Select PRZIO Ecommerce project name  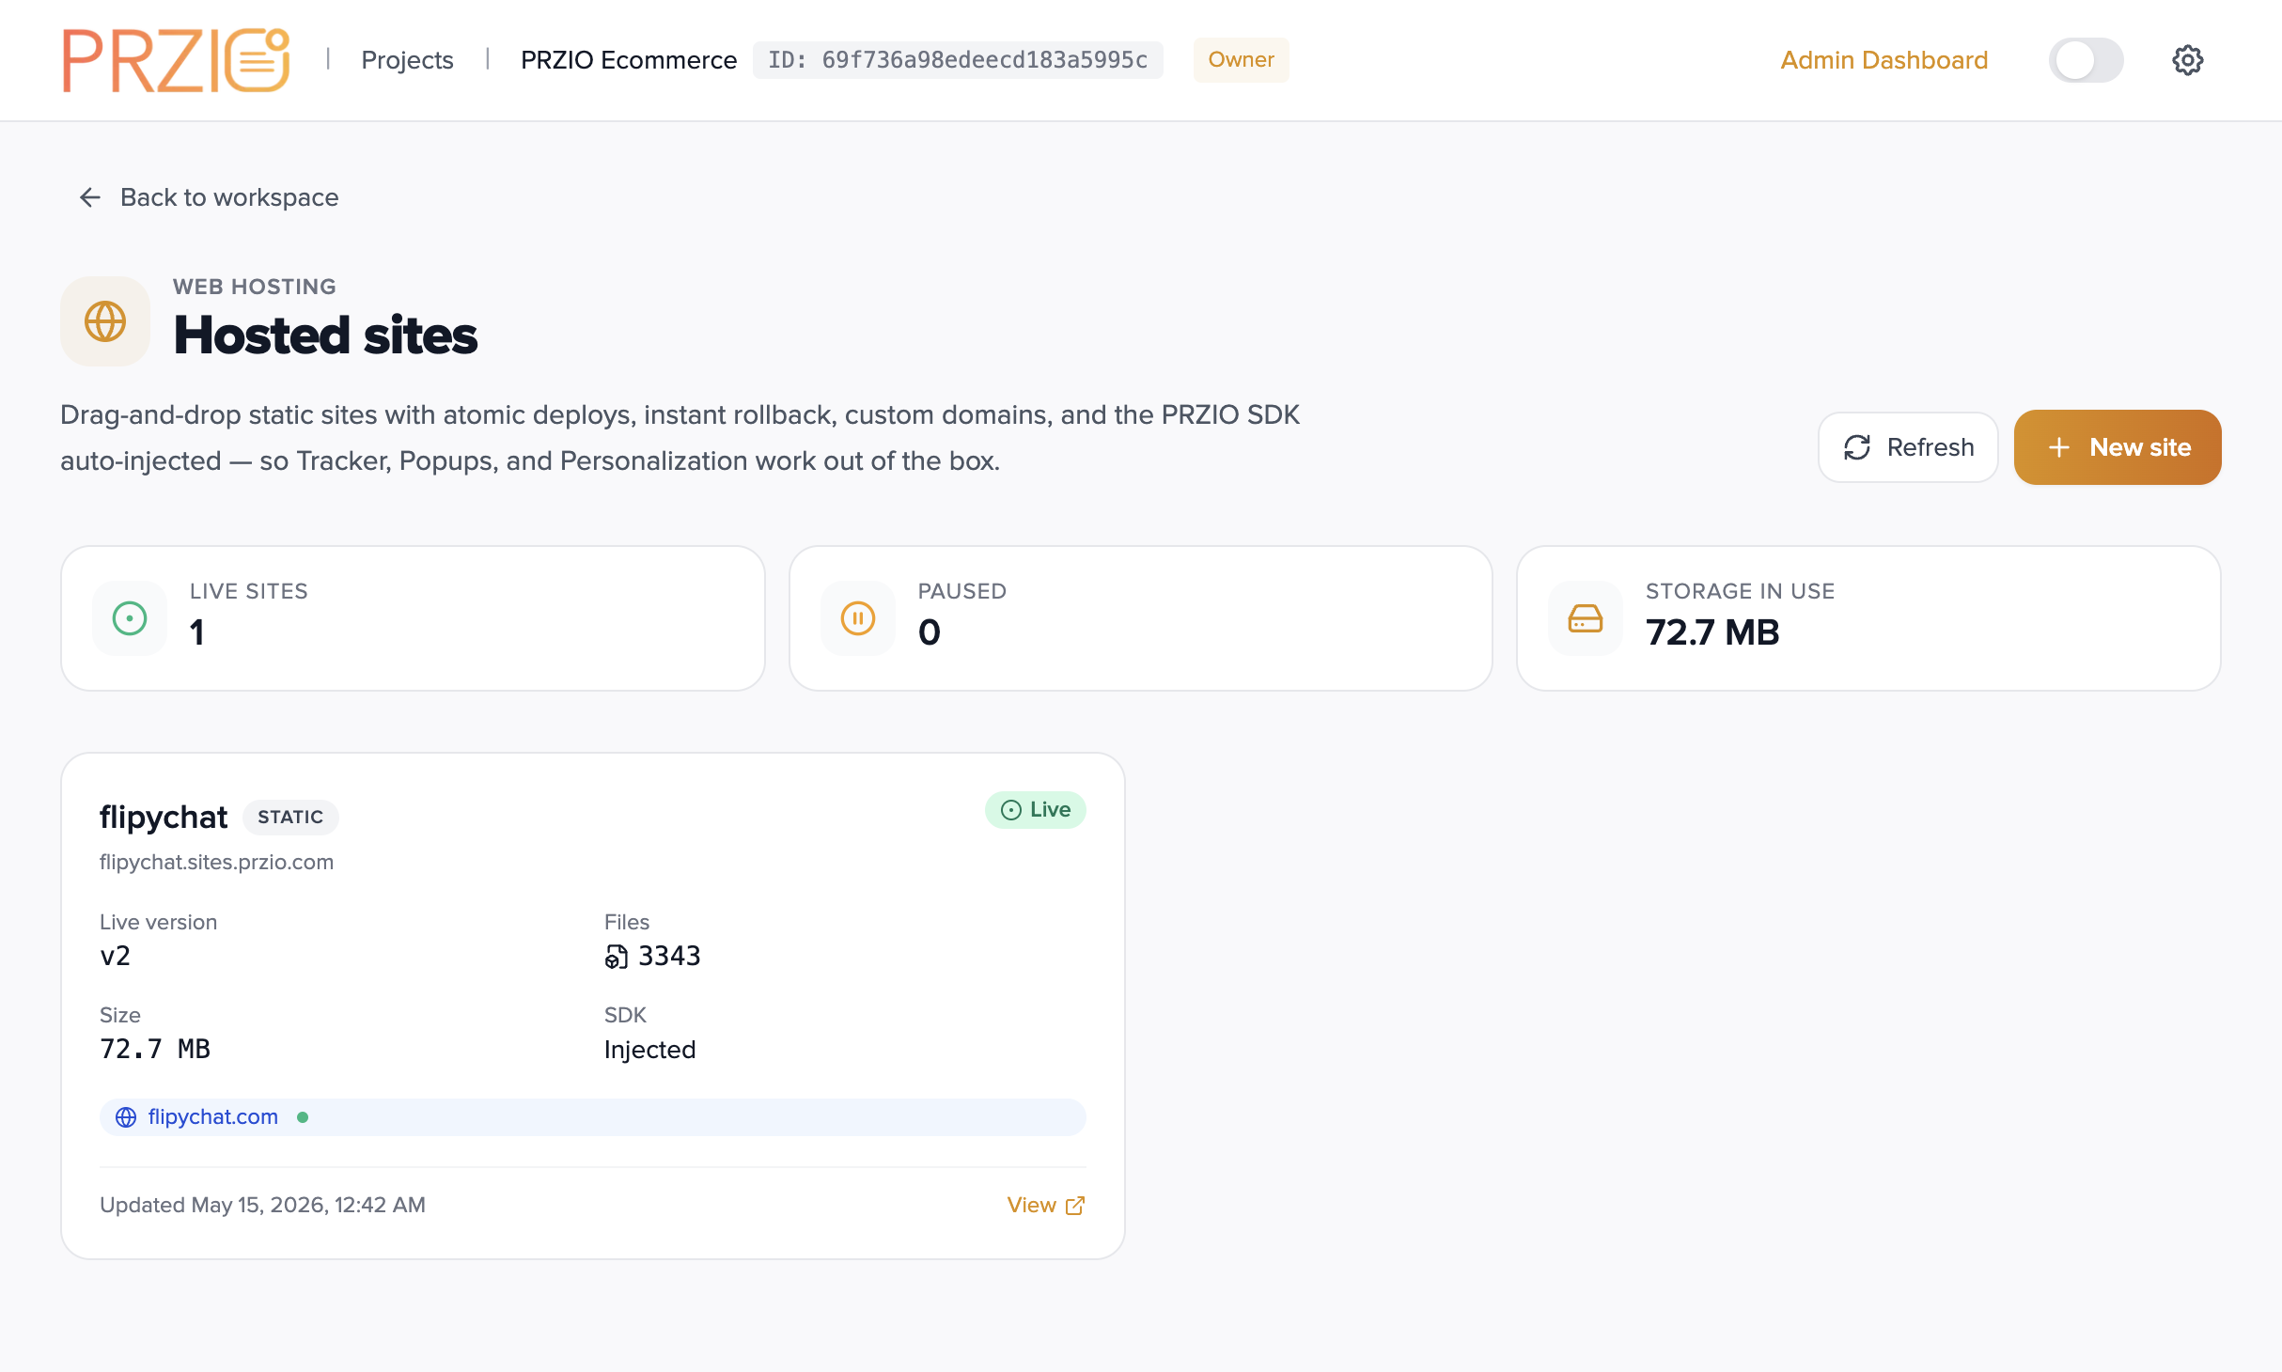pyautogui.click(x=629, y=60)
